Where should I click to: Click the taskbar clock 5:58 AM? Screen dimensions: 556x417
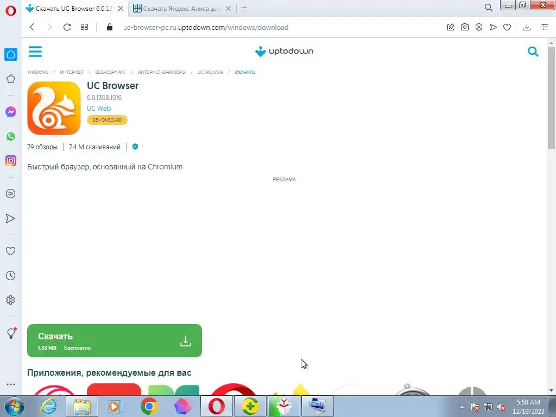(528, 407)
